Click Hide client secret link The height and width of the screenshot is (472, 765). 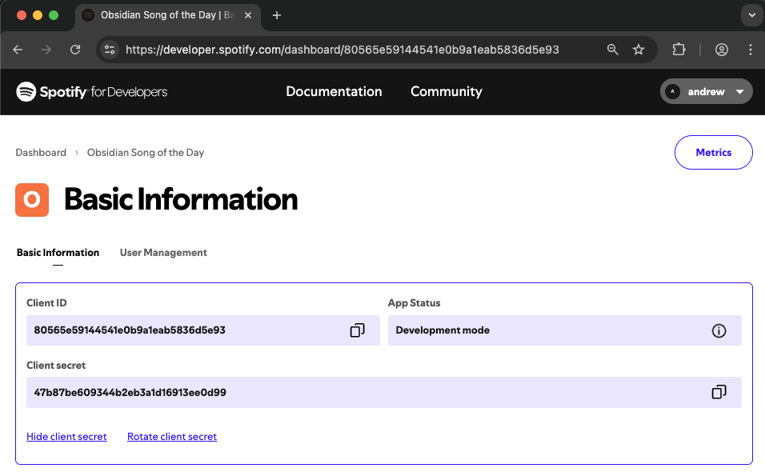[66, 437]
